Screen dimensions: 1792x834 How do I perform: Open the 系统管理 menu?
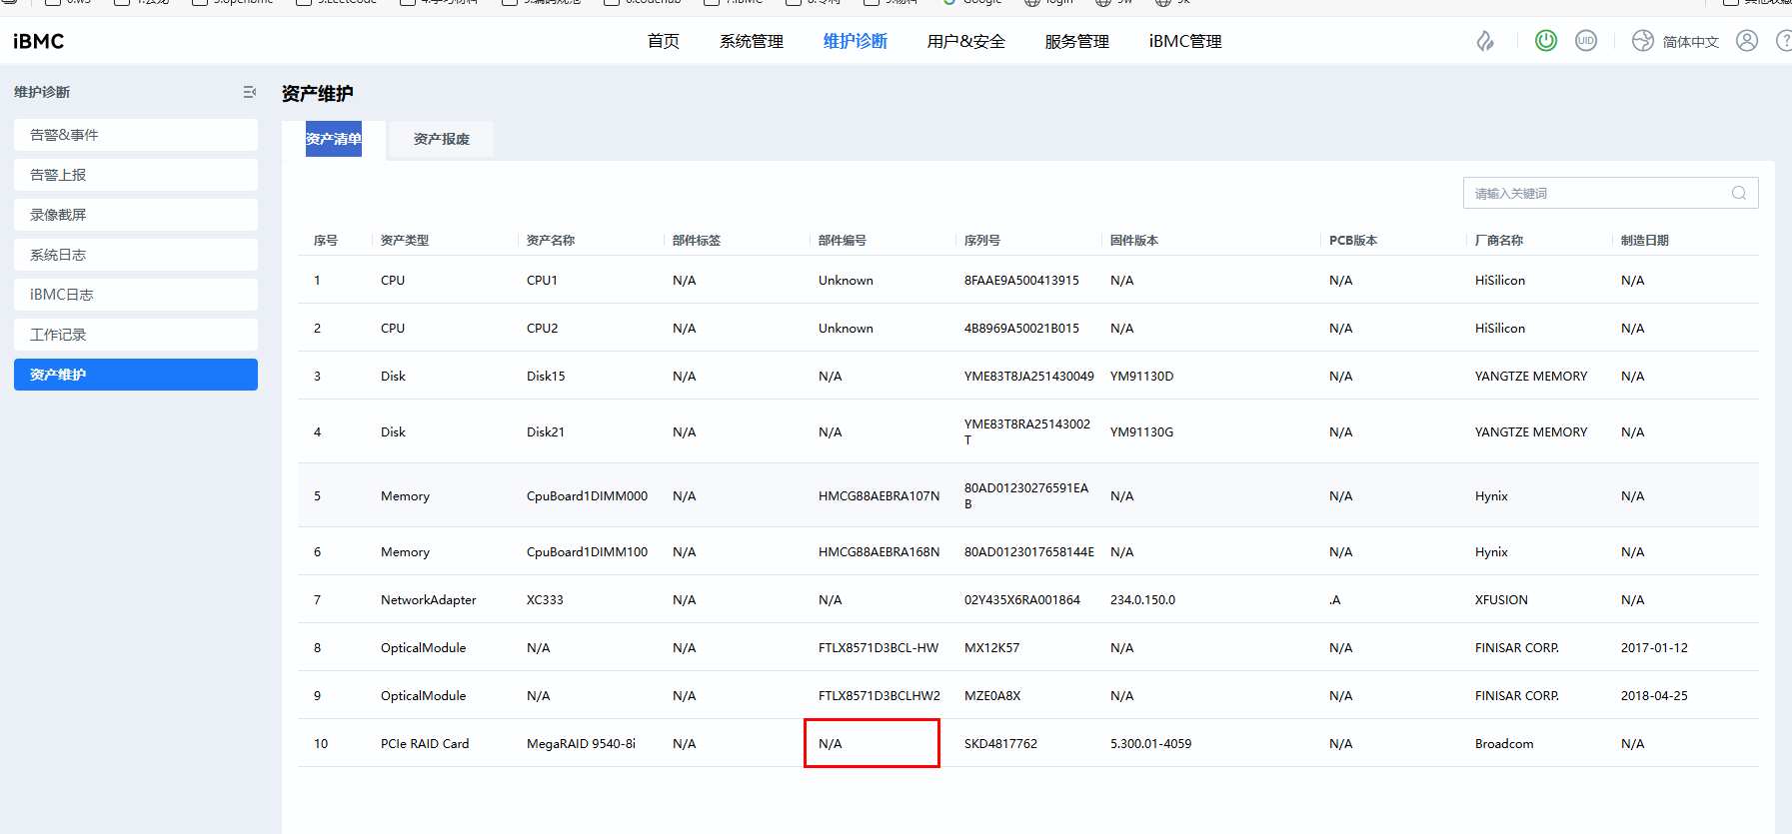tap(751, 41)
